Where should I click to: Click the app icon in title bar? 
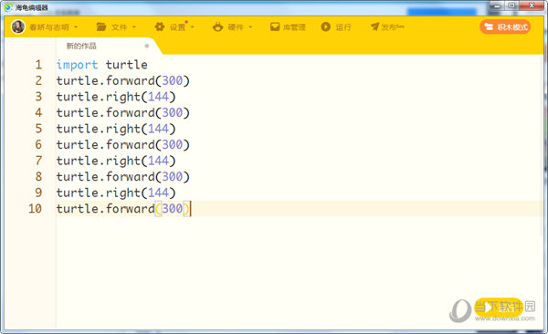(x=8, y=7)
